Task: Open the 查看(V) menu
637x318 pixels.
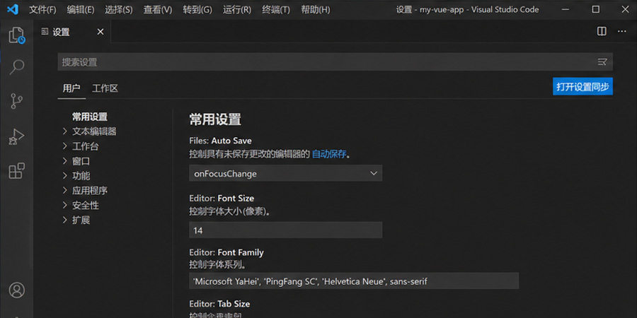Action: pos(158,10)
